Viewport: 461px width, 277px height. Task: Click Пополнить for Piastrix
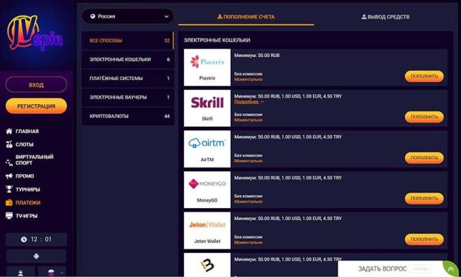[424, 76]
